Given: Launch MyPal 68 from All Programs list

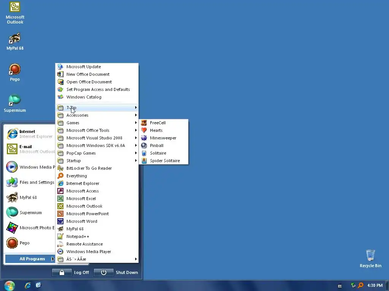Looking at the screenshot, I should point(97,229).
